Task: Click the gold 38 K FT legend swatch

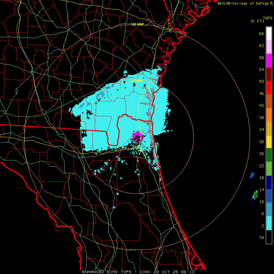Action: click(x=269, y=129)
